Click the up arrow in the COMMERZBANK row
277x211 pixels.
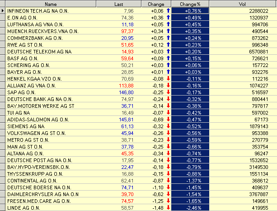coord(168,38)
